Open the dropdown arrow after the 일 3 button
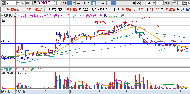 click(74, 3)
